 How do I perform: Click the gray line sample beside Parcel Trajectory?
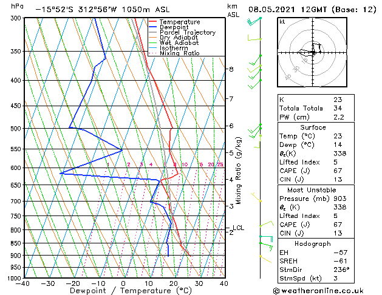[153, 32]
